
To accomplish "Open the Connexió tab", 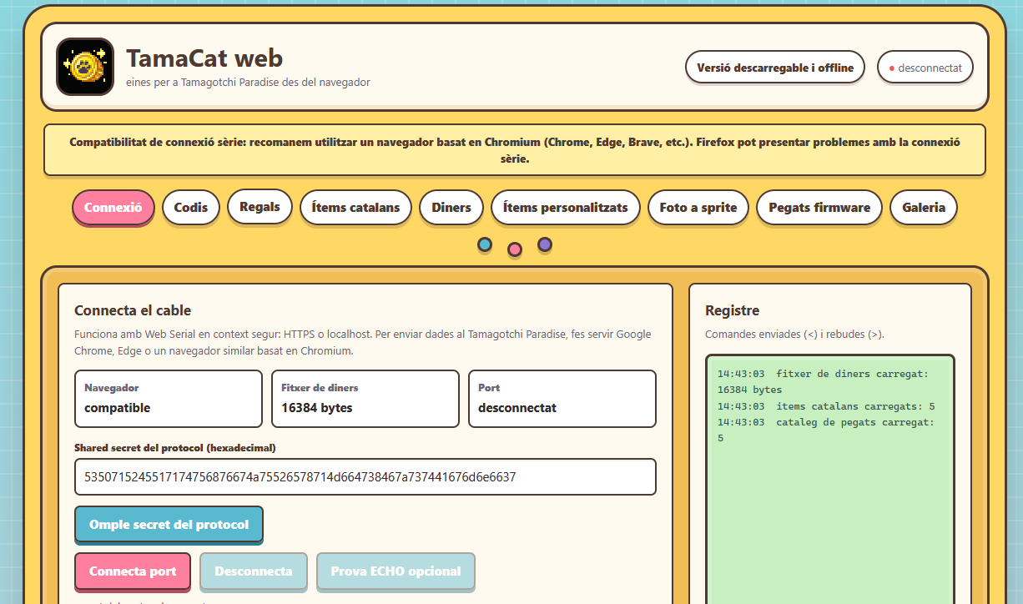I will pos(113,208).
